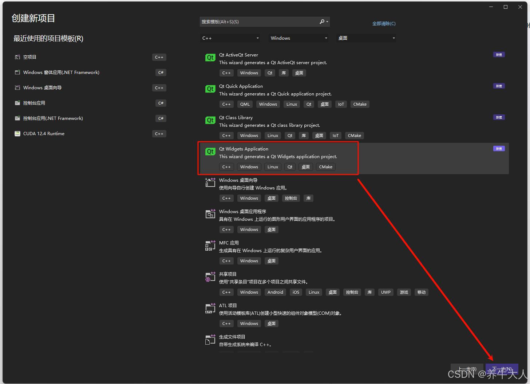Click QML tag under Qt Quick Application
The height and width of the screenshot is (384, 530).
point(245,104)
